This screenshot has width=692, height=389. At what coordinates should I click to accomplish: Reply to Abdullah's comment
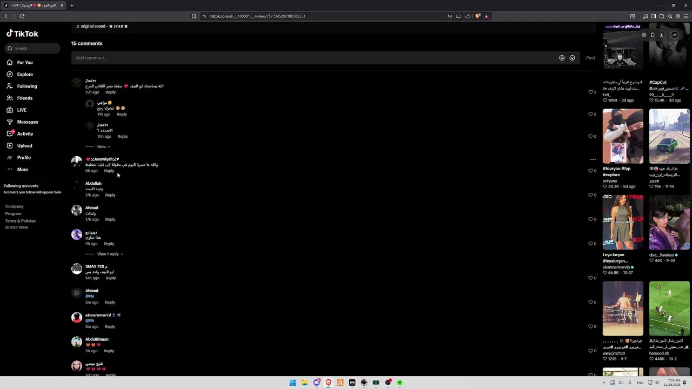[x=110, y=195]
